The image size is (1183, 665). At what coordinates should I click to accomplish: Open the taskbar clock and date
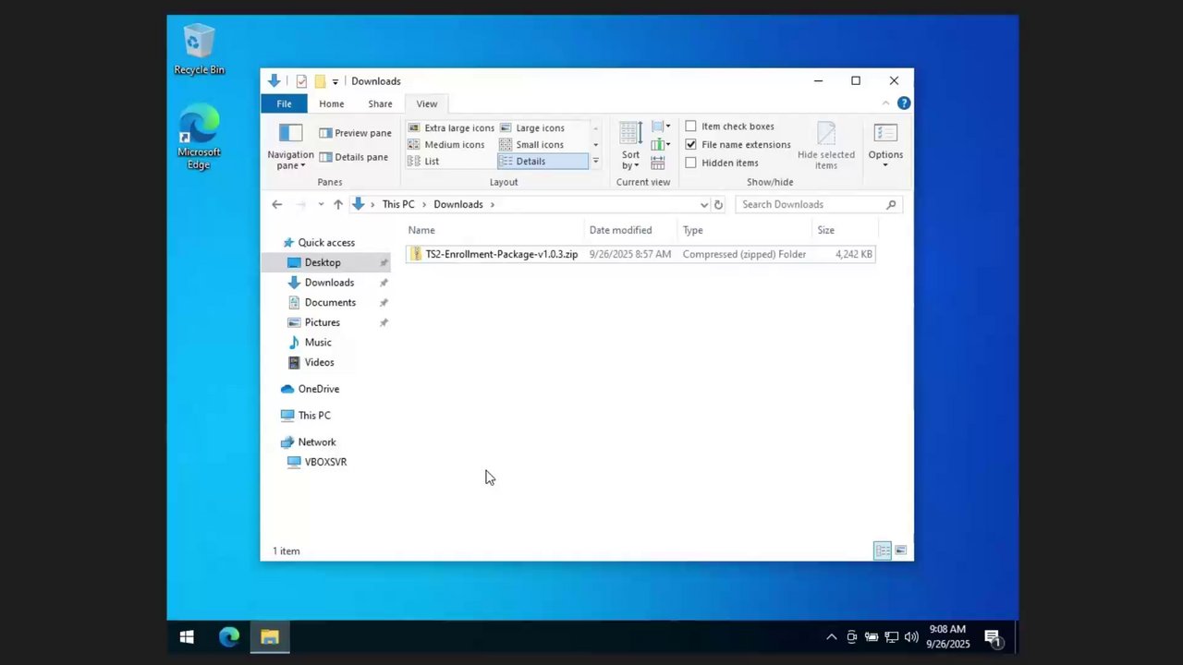point(948,636)
